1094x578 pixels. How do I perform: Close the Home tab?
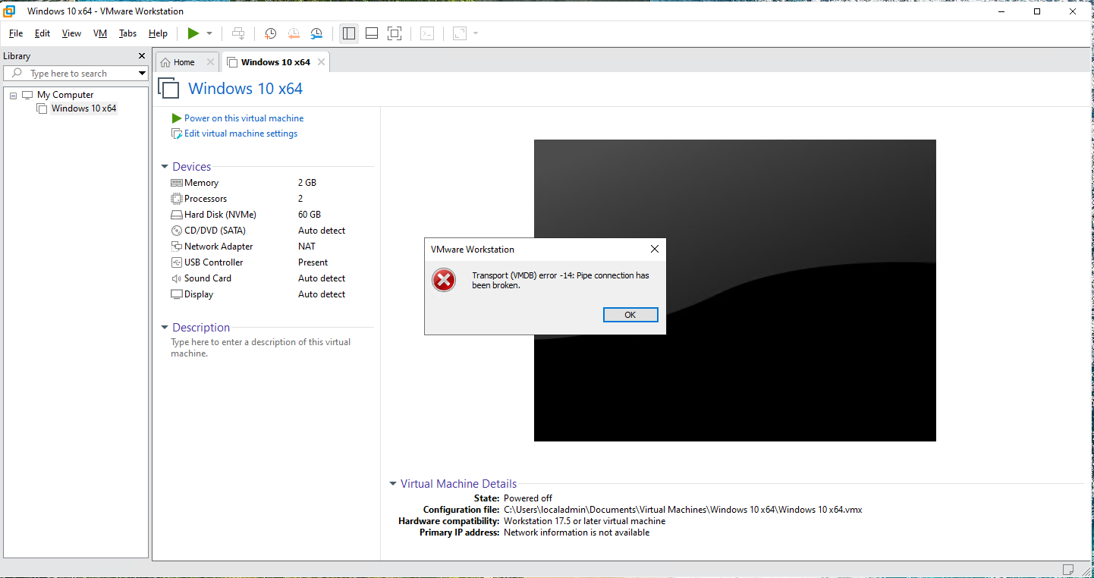pos(211,62)
